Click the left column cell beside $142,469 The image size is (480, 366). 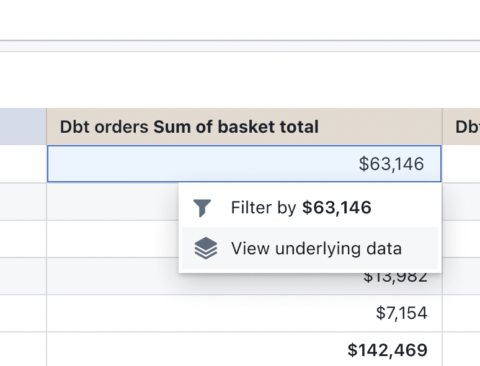point(23,350)
